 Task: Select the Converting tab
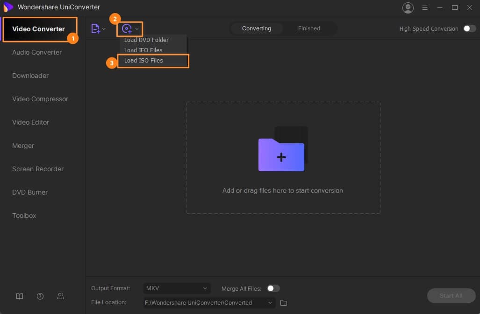(257, 28)
